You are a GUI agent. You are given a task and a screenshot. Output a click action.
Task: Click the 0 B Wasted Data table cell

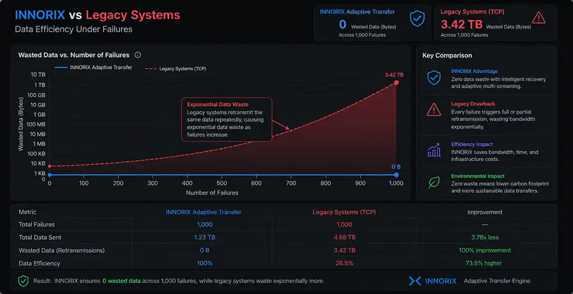(x=204, y=250)
